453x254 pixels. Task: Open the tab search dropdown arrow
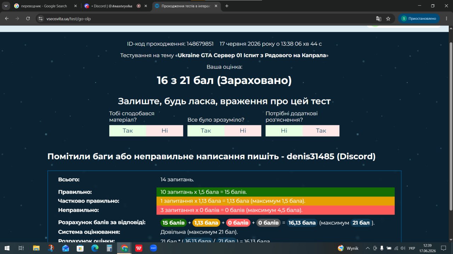[6, 6]
